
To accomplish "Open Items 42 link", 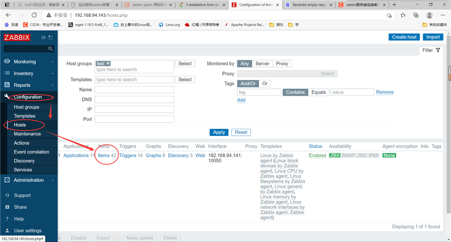I will tap(103, 156).
